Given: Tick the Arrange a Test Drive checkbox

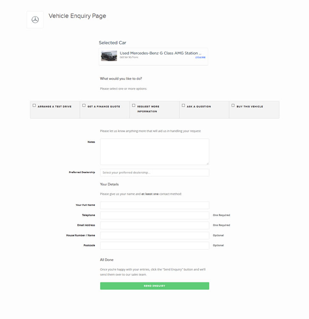Looking at the screenshot, I should click(x=34, y=105).
